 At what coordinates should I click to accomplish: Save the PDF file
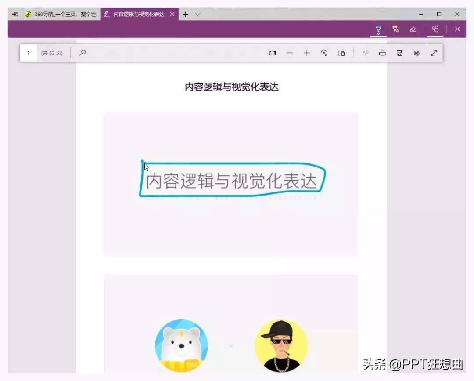pyautogui.click(x=399, y=53)
